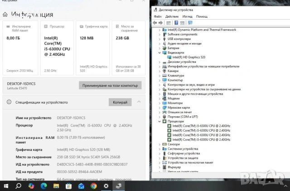The height and width of the screenshot is (191, 290).
Task: Expand the Батерии node
Action: [159, 48]
